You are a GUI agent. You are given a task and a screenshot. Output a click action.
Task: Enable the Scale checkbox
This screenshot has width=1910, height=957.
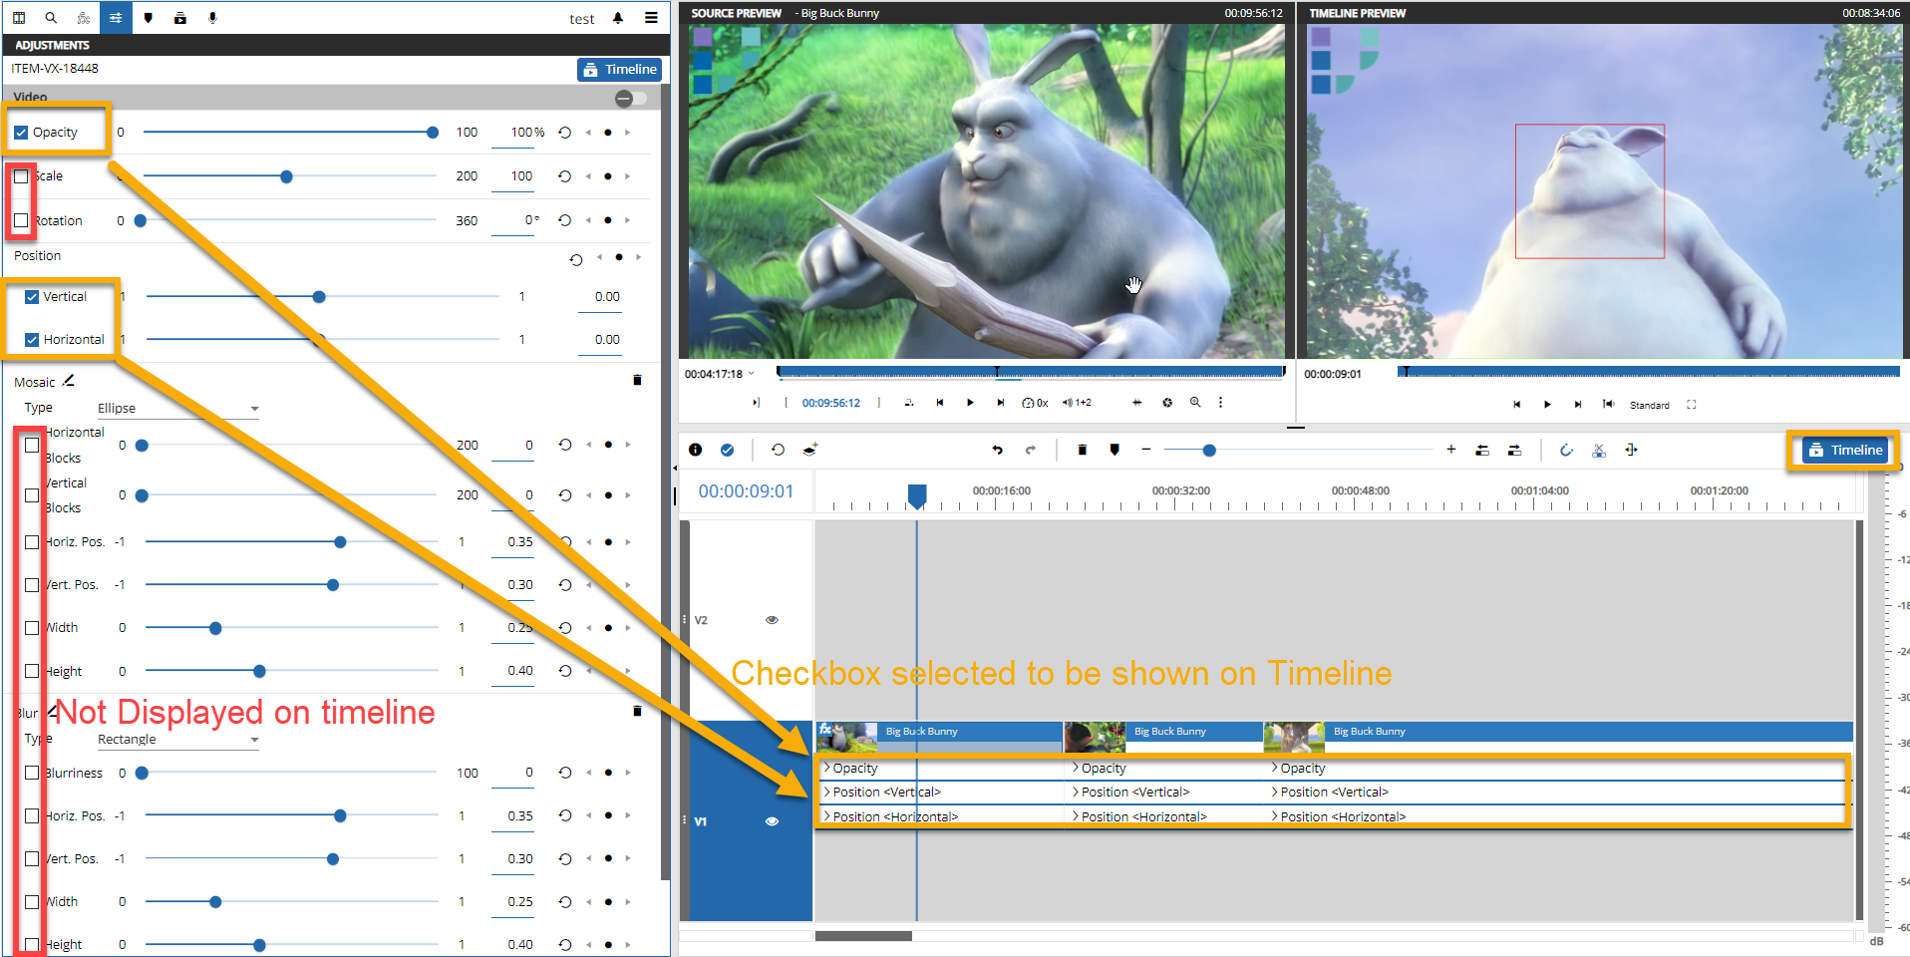click(x=21, y=176)
